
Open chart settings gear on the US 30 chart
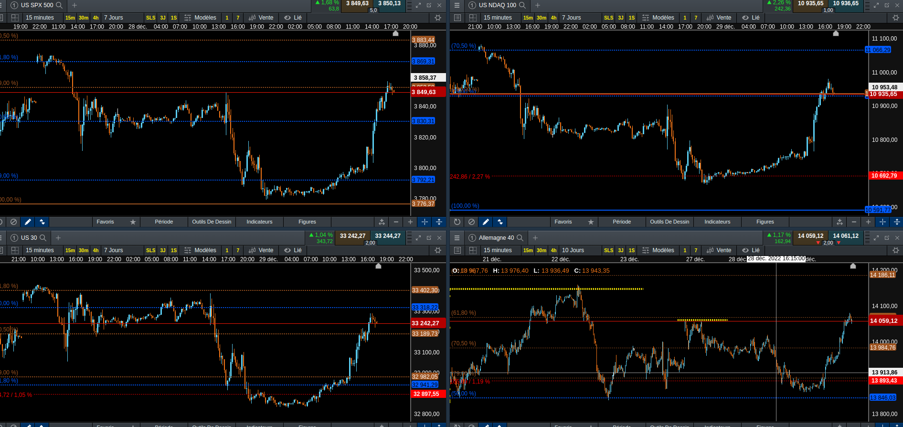[438, 250]
